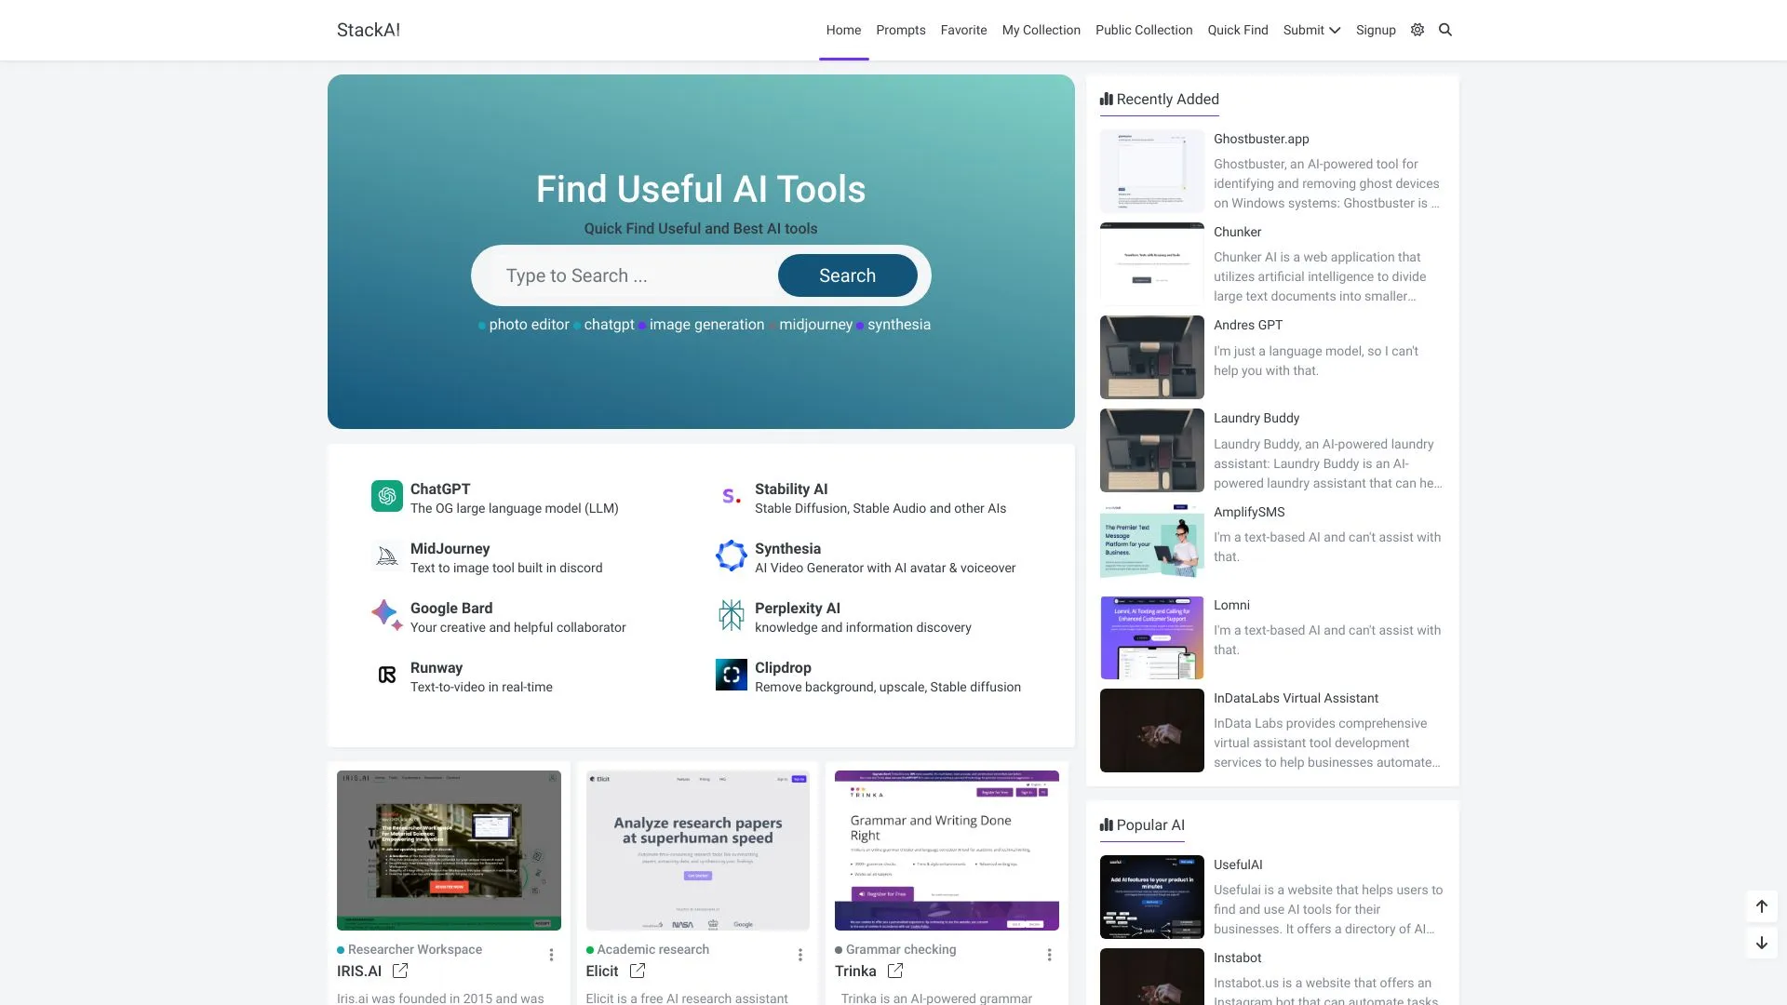The height and width of the screenshot is (1005, 1787).
Task: Open the kebab menu on IRIS.AI card
Action: (551, 955)
